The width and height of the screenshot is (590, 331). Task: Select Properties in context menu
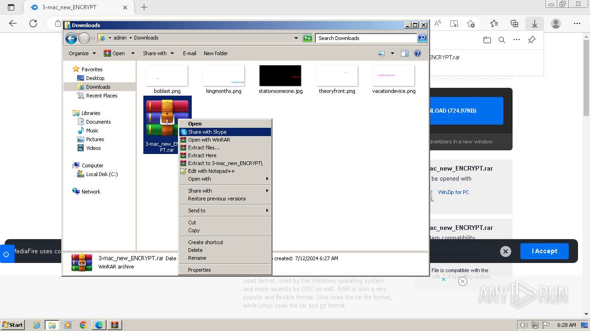(x=225, y=270)
